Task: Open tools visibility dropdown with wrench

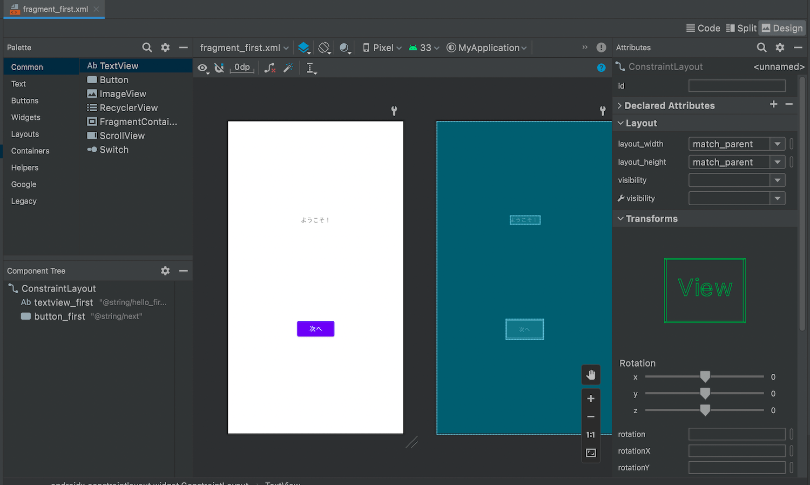Action: (778, 198)
